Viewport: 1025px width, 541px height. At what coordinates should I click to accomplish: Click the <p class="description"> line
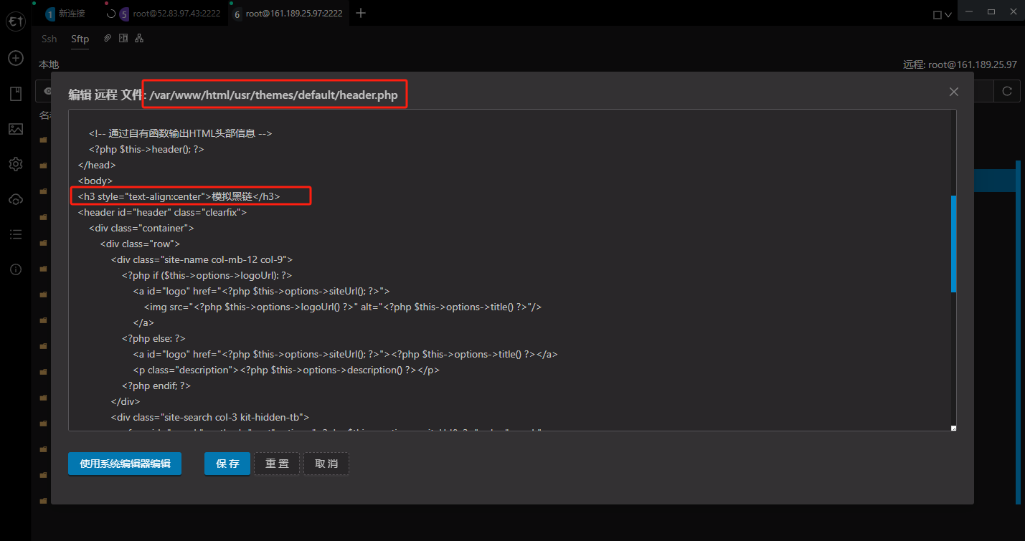285,370
